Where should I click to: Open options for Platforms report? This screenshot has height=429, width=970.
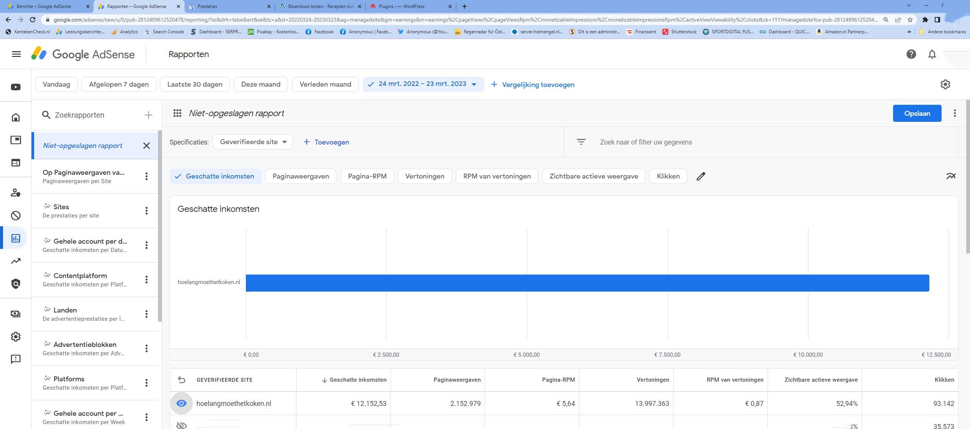point(146,383)
